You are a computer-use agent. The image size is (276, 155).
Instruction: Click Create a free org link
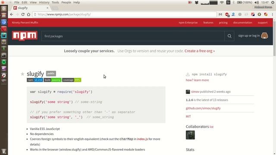point(200,51)
